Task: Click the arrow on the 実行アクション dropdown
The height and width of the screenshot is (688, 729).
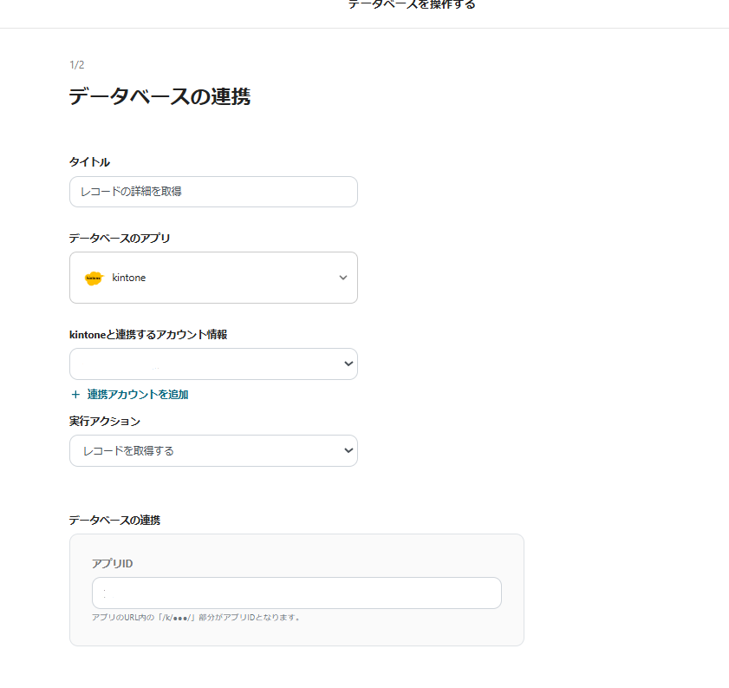Action: click(348, 450)
